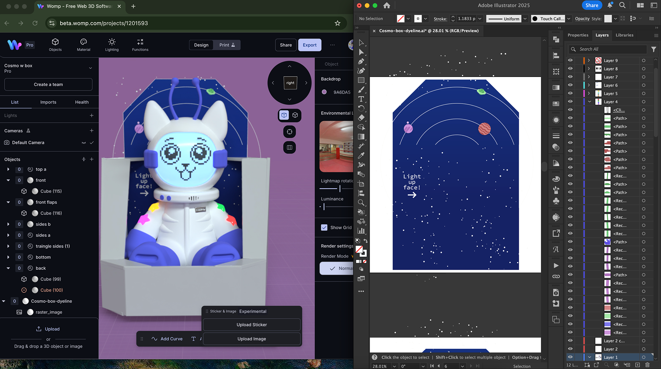
Task: Open Illustrator notifications bell
Action: pos(610,5)
